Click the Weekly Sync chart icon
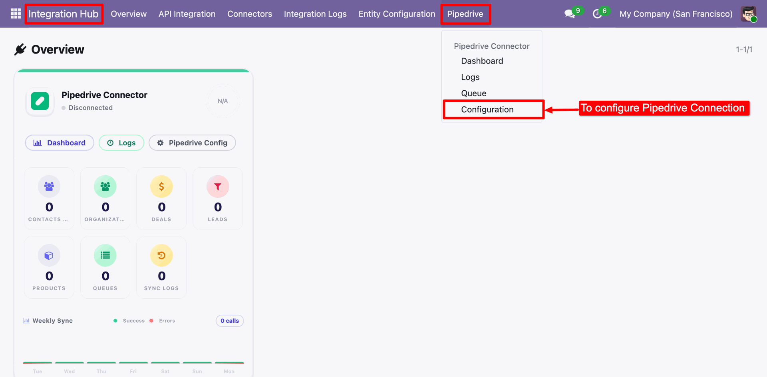The image size is (767, 377). click(x=26, y=321)
